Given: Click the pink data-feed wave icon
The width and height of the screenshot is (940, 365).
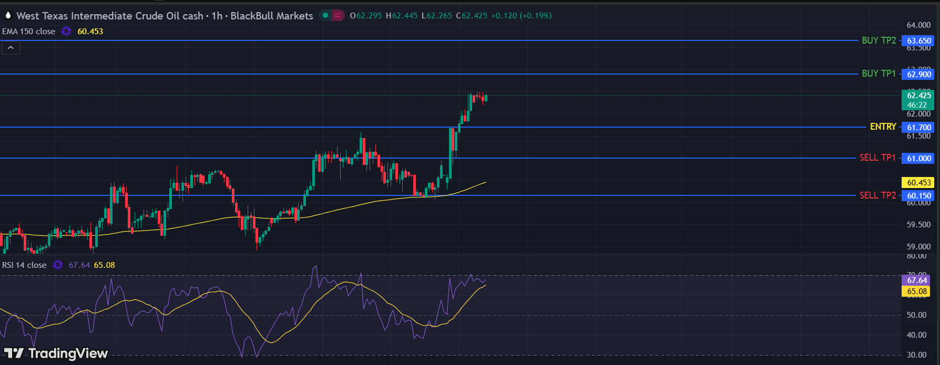Looking at the screenshot, I should click(338, 16).
